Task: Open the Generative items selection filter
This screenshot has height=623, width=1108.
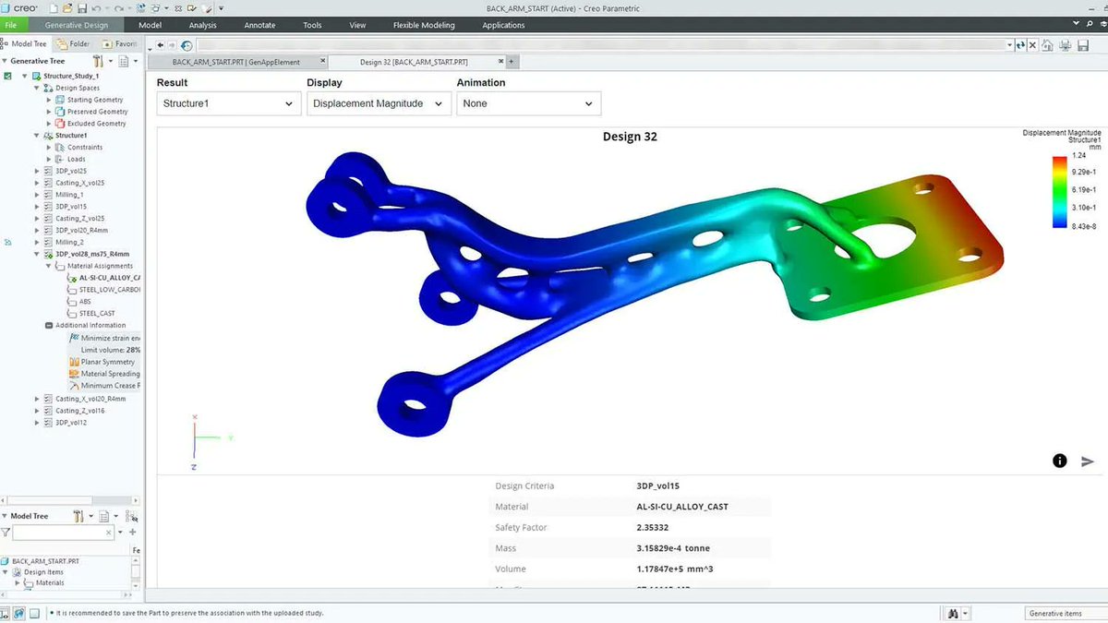Action: point(1066,613)
